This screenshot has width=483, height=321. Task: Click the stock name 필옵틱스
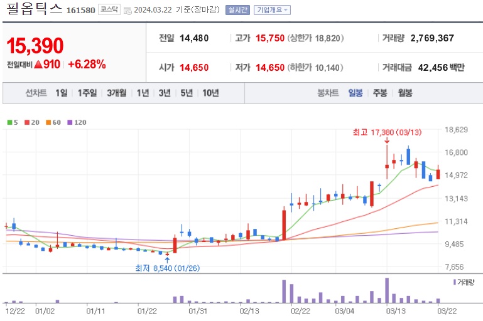[x=35, y=9]
